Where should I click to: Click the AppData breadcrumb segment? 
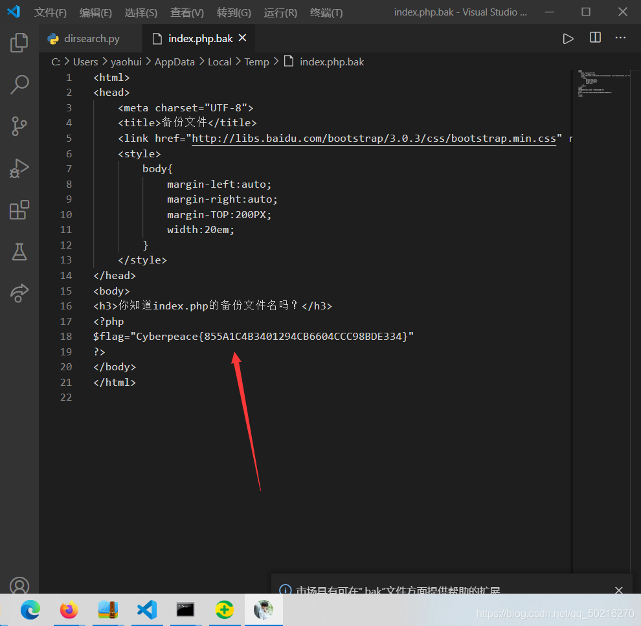click(175, 62)
